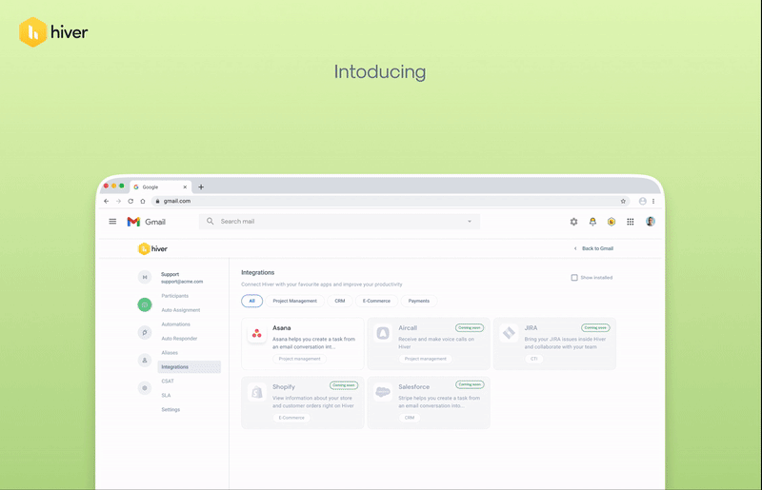The height and width of the screenshot is (490, 762).
Task: Open Settings in sidebar list
Action: 170,409
